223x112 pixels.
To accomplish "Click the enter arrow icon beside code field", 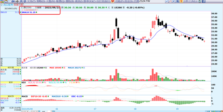I will coord(167,1).
